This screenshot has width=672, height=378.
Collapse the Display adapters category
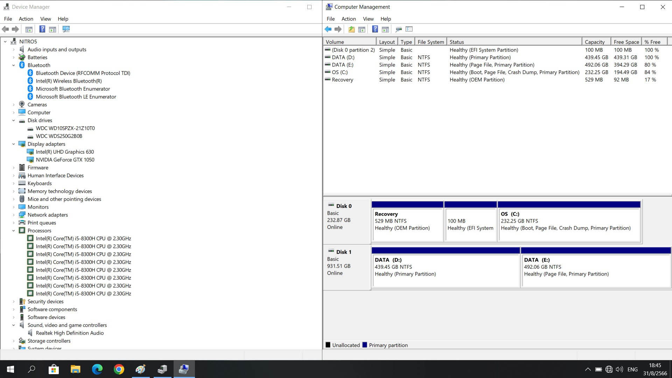[x=14, y=144]
